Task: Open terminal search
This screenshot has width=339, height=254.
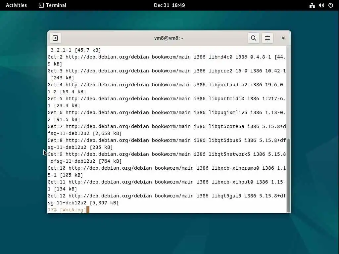Action: pyautogui.click(x=253, y=38)
